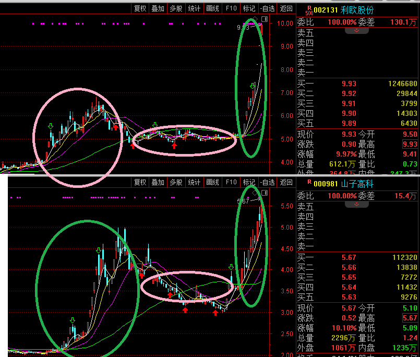Image resolution: width=420 pixels, height=357 pixels.
Task: Remove 山子高科 from watchlist via -自选
Action: point(268,182)
